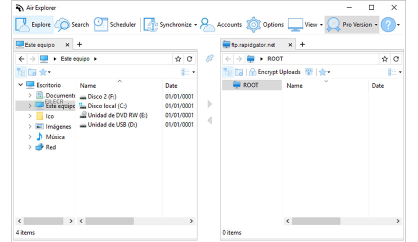The image size is (418, 242).
Task: Select the Este equipo tab
Action: (39, 45)
